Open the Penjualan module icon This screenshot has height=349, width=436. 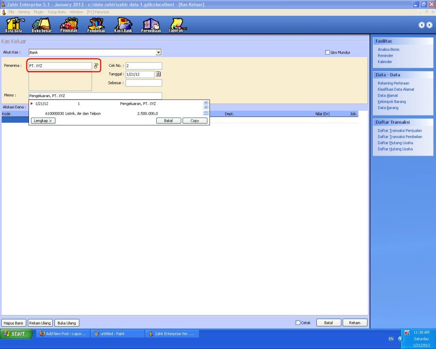[x=69, y=25]
